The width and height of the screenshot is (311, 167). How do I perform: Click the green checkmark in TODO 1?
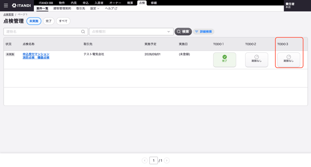point(225,57)
